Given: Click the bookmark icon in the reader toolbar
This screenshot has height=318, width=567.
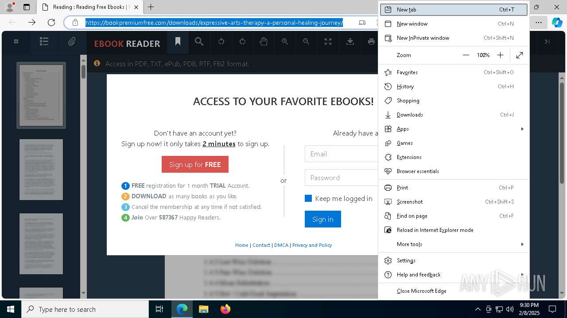Looking at the screenshot, I should pyautogui.click(x=178, y=42).
